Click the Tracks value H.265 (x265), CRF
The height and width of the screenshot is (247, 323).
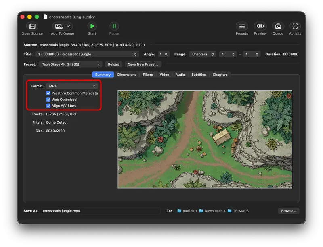[61, 114]
